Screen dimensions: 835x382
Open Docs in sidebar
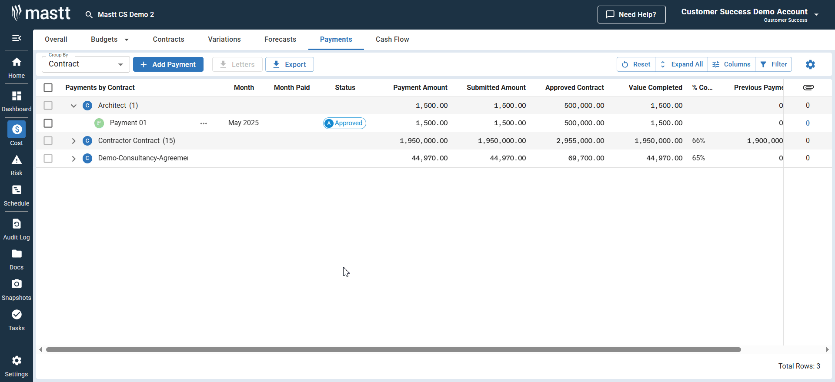click(17, 260)
